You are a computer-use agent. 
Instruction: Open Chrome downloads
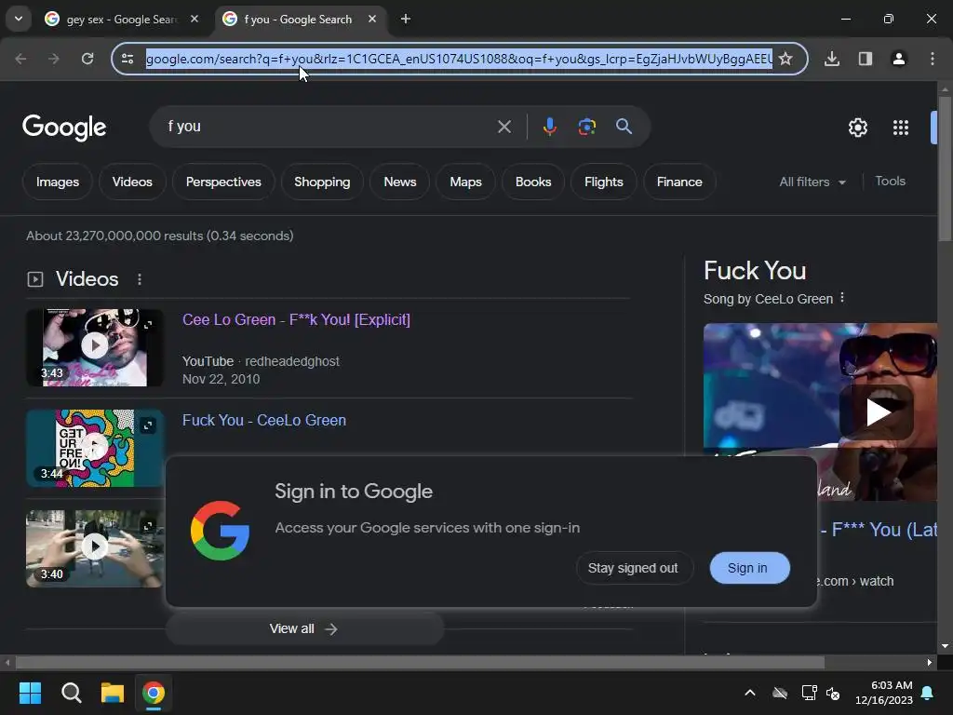pyautogui.click(x=832, y=59)
